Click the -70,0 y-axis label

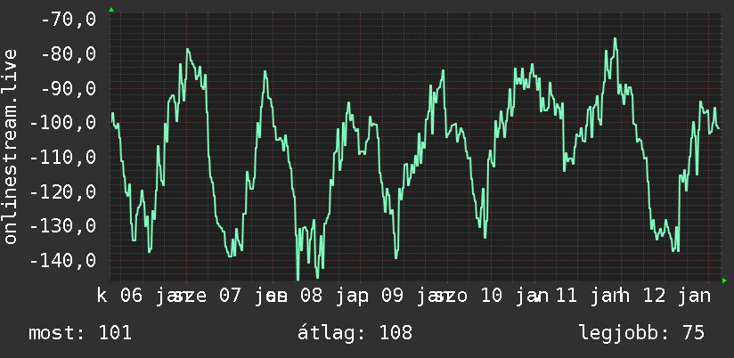69,20
